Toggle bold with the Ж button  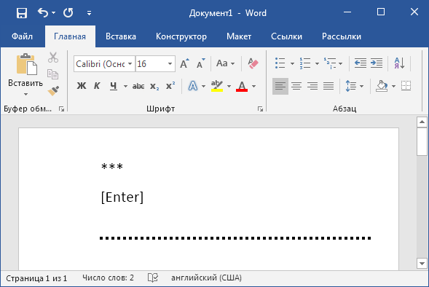(81, 86)
